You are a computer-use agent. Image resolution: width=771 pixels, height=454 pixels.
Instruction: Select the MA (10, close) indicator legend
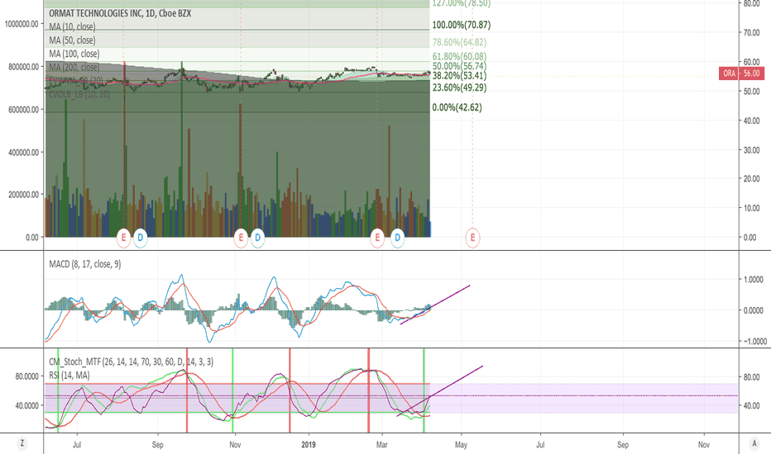click(72, 26)
